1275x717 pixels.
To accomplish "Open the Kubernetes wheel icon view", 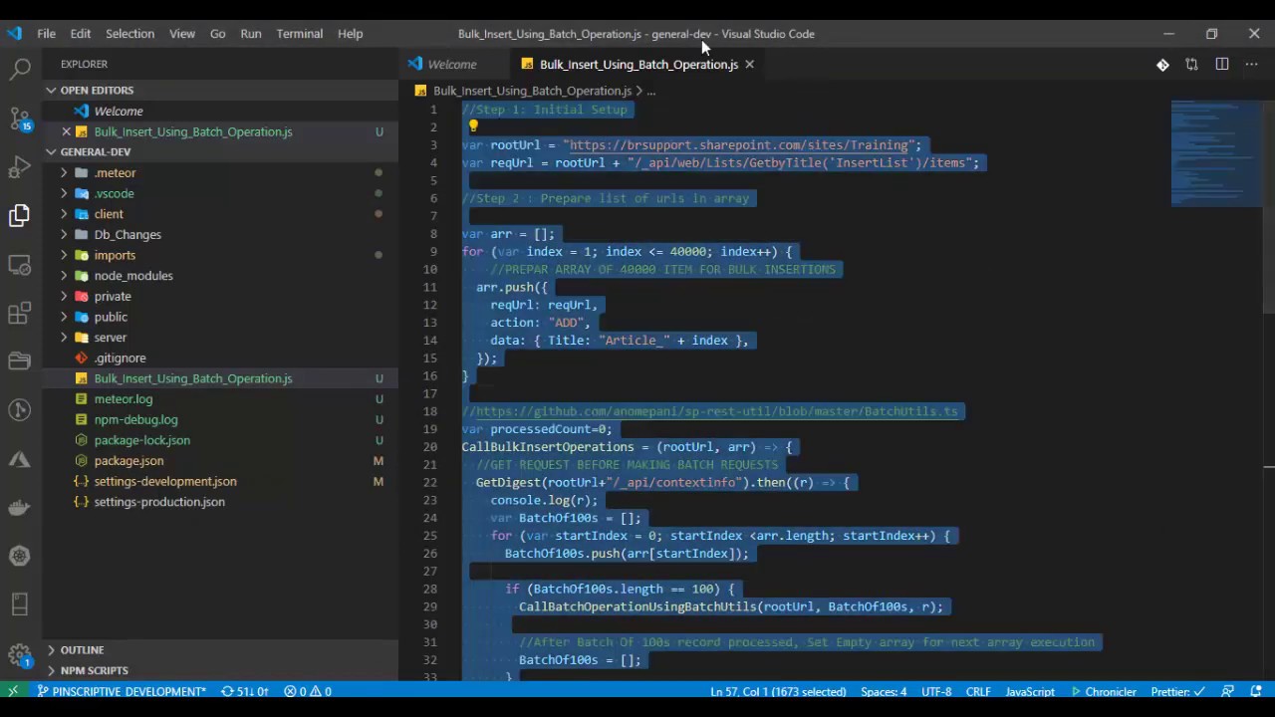I will (x=20, y=556).
